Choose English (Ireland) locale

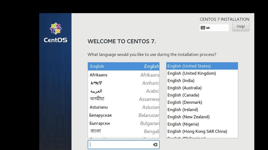point(202,110)
